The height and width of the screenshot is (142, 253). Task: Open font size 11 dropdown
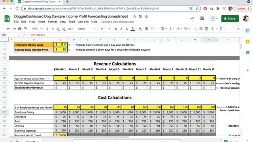pyautogui.click(x=106, y=29)
